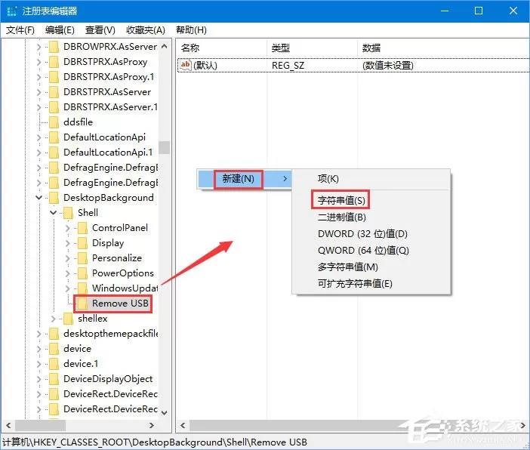Select the DefaultLocationApi.1 key
The image size is (530, 450).
108,153
